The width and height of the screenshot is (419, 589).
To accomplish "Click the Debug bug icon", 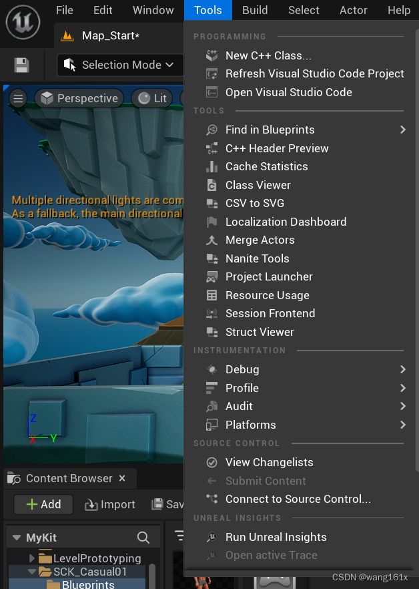I will [x=212, y=370].
